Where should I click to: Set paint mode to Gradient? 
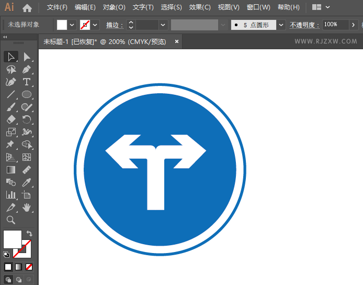[18, 267]
